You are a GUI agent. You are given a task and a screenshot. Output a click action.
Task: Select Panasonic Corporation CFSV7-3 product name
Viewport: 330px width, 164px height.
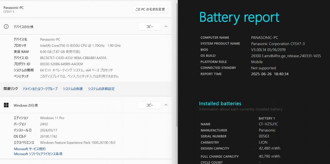278,44
